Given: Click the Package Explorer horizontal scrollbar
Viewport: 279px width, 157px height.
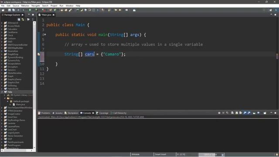Looking at the screenshot, I should (17, 150).
